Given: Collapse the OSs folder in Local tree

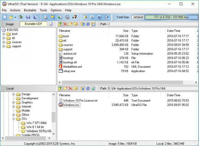Looking at the screenshot, I should [13, 119].
